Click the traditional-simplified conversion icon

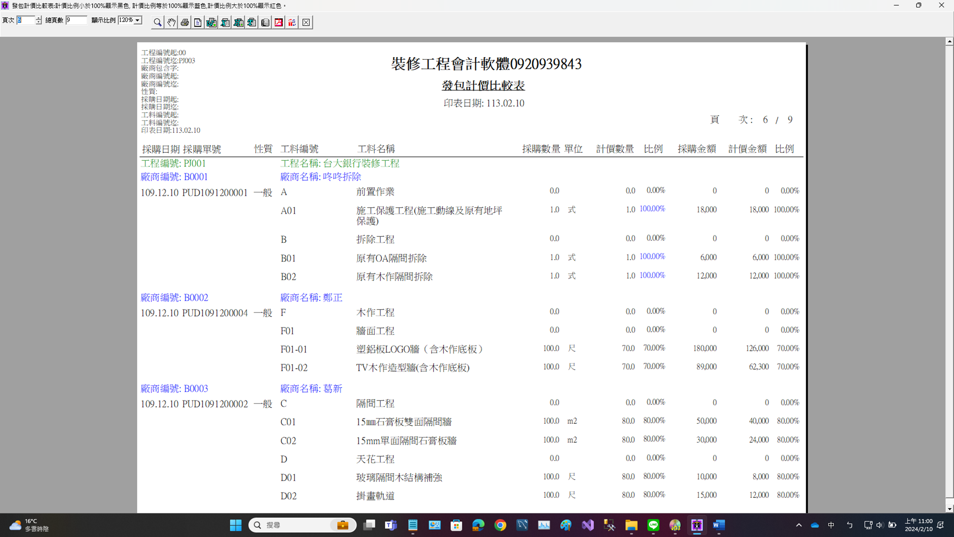[x=292, y=23]
